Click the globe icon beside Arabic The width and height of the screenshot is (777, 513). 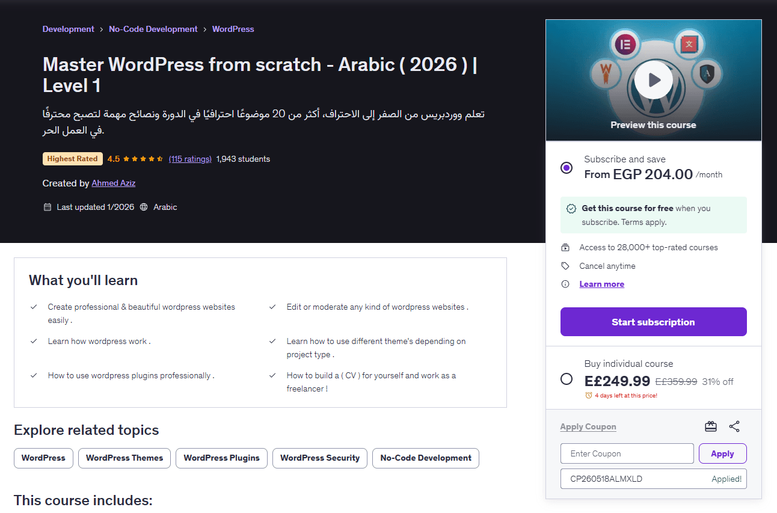tap(144, 207)
